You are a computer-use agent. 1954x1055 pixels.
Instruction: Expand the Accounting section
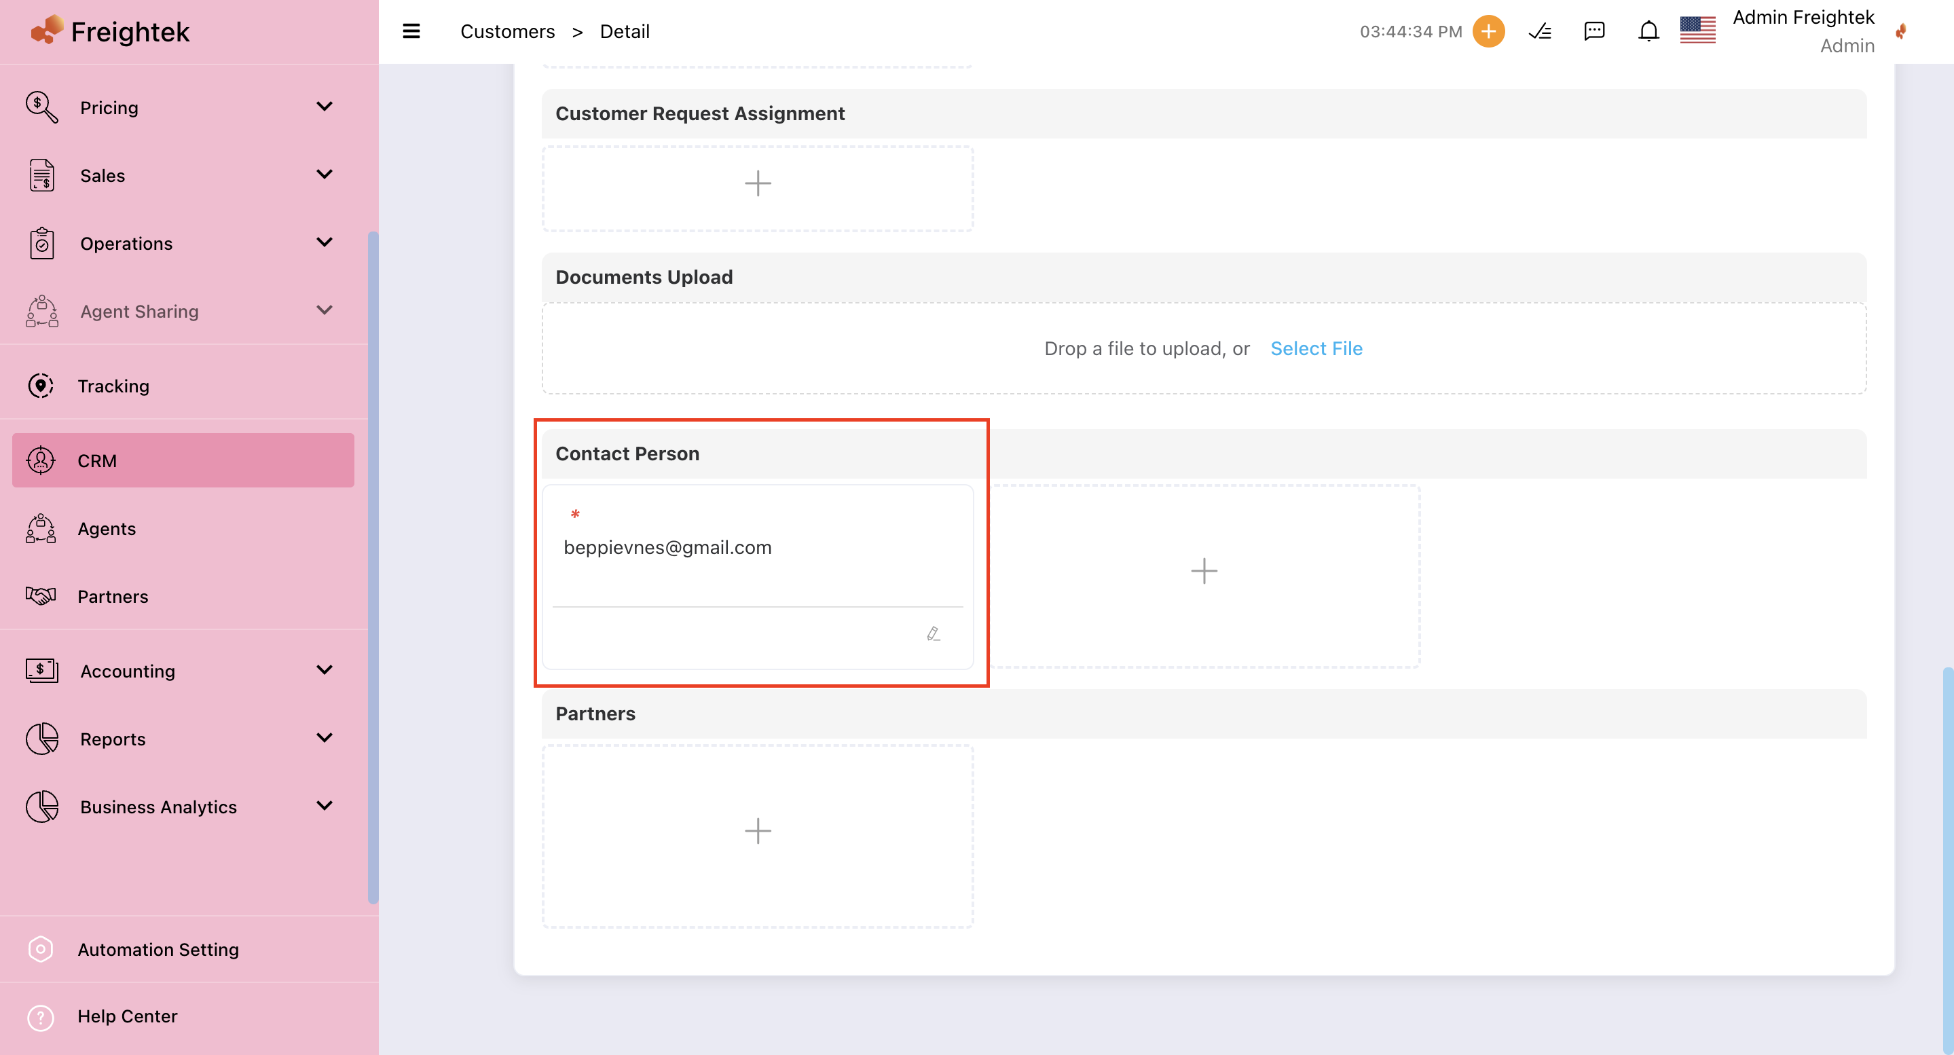pyautogui.click(x=128, y=671)
